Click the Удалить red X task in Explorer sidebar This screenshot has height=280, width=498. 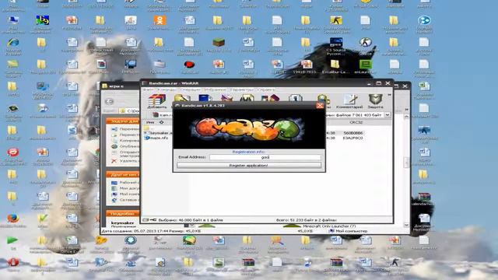pyautogui.click(x=114, y=161)
